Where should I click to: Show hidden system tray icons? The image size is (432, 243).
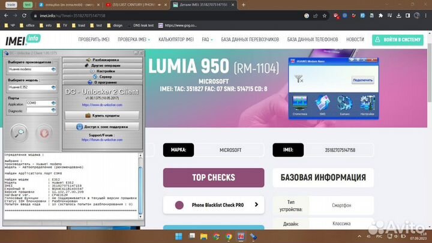pyautogui.click(x=359, y=236)
